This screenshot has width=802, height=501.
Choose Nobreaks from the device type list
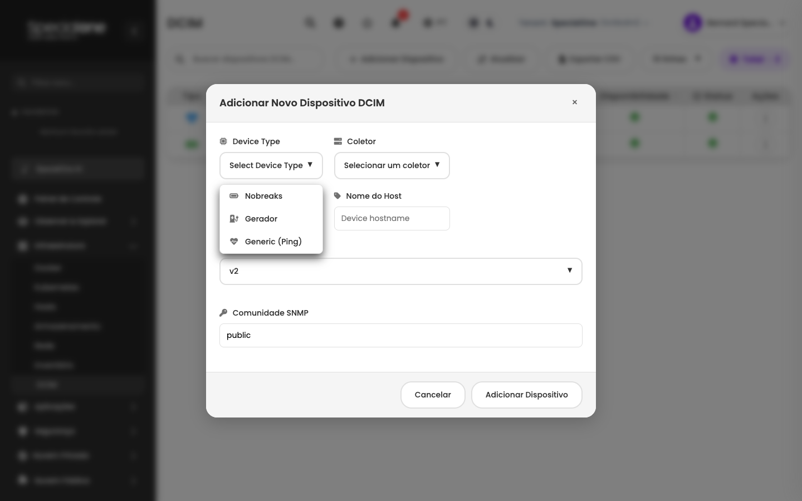click(271, 196)
